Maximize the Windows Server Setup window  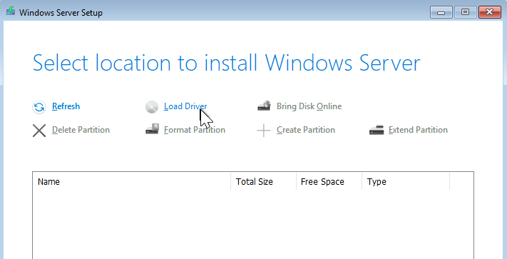point(465,13)
